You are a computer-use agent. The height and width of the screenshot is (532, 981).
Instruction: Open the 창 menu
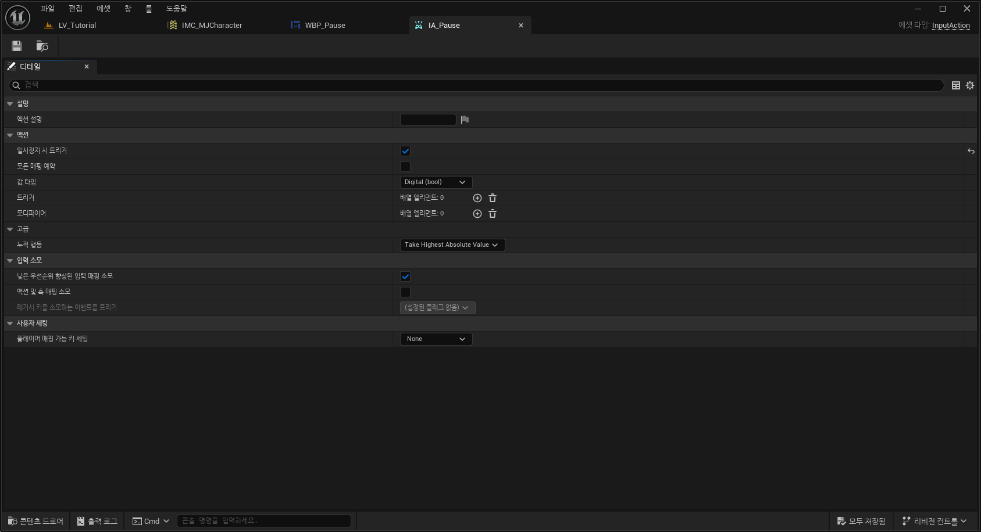128,9
